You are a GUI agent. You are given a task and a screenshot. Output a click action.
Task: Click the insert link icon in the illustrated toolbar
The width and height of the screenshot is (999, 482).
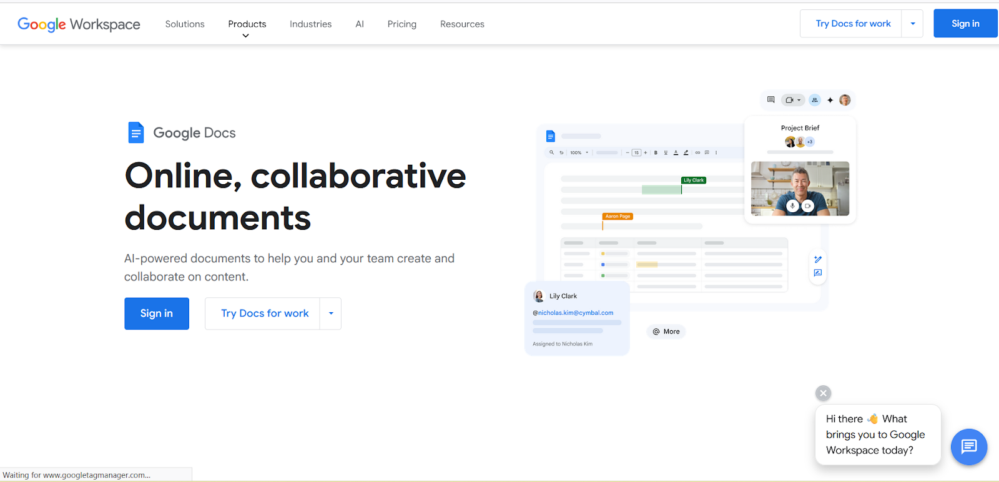click(697, 152)
